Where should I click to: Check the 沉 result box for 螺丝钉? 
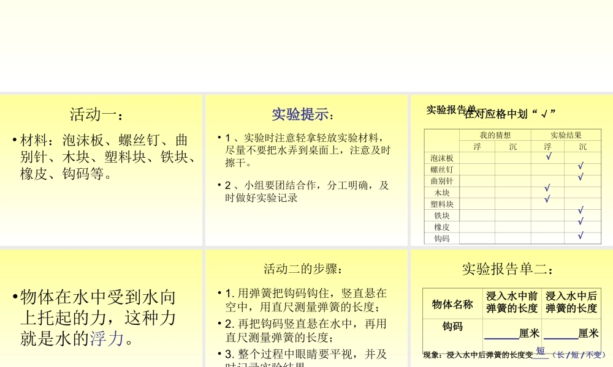(x=580, y=165)
